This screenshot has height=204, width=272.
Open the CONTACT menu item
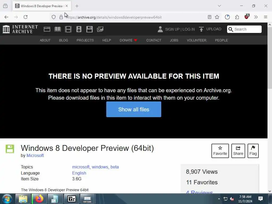(154, 40)
